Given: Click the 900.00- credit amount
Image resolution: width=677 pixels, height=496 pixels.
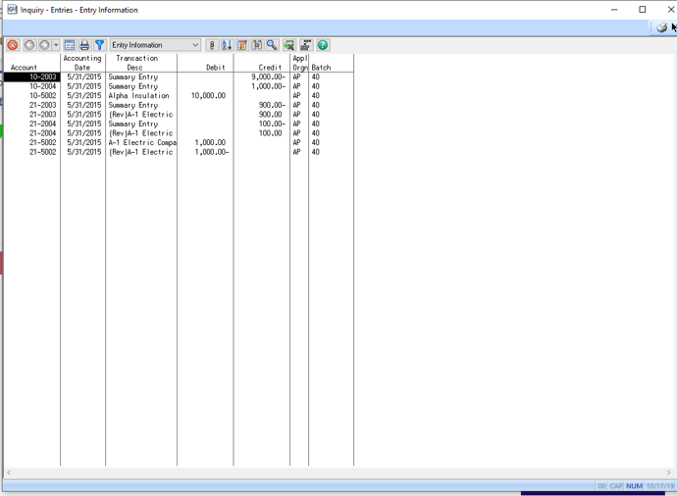Looking at the screenshot, I should (x=272, y=105).
